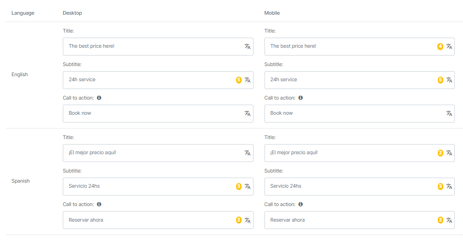
Task: Click the Mobile column header
Action: (x=272, y=13)
